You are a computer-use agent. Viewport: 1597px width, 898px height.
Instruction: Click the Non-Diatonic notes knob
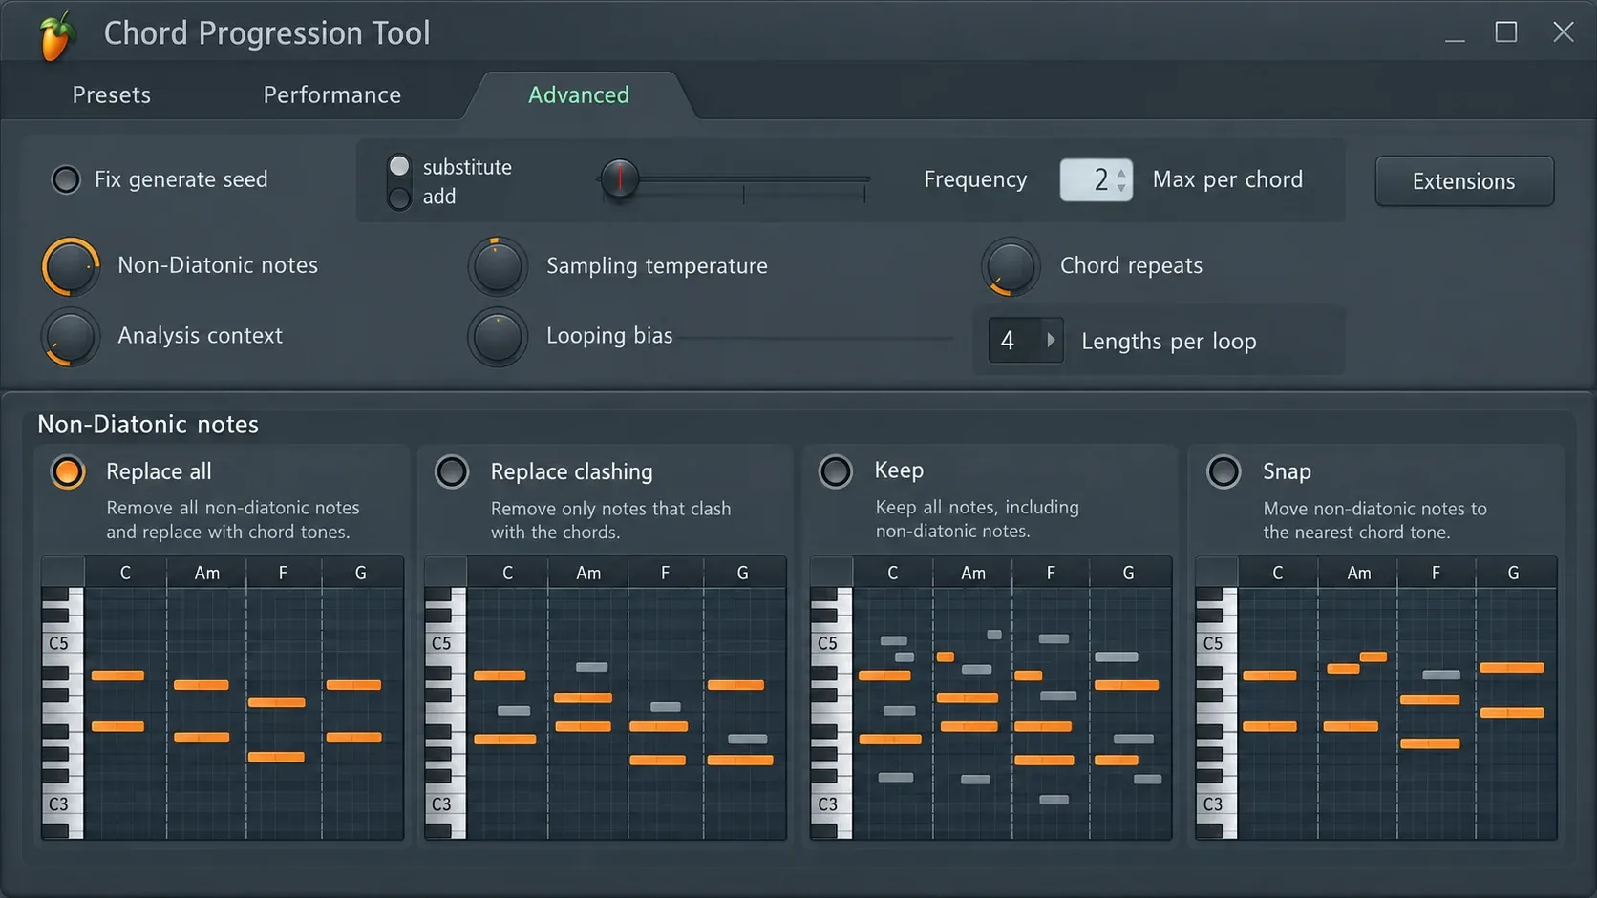tap(71, 266)
